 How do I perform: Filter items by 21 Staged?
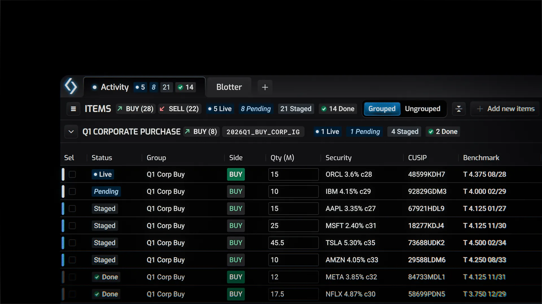[296, 109]
